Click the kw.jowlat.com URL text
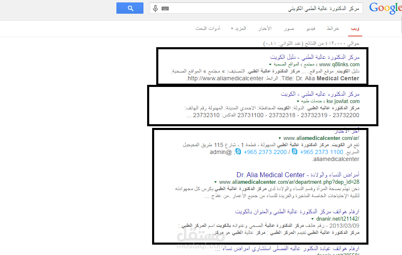The height and width of the screenshot is (255, 402). point(343,101)
